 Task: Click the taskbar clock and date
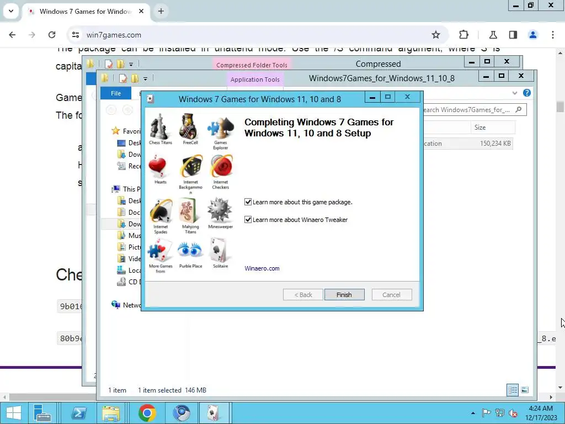[x=541, y=413]
